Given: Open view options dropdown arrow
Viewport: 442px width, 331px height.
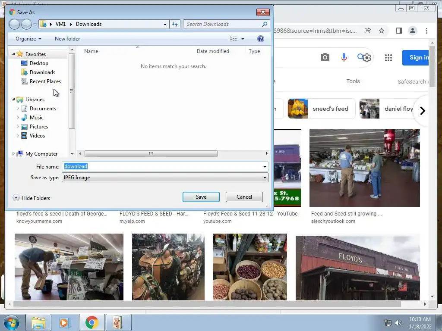Looking at the screenshot, I should [x=243, y=39].
